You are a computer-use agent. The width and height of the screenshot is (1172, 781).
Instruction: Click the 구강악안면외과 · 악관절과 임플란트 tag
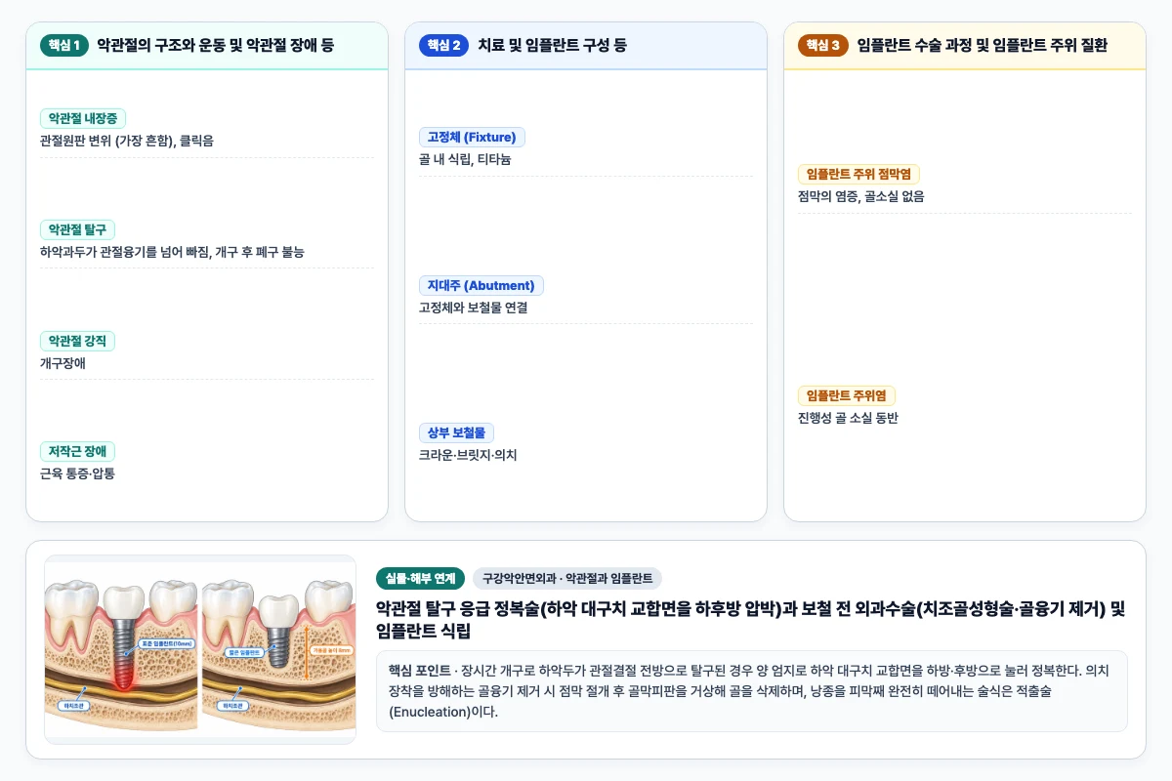click(x=568, y=578)
